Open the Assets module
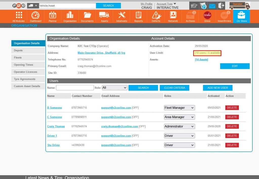 click(x=104, y=16)
